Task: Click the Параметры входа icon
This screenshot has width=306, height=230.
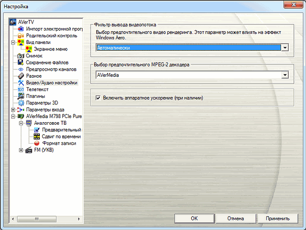Action: (x=21, y=109)
